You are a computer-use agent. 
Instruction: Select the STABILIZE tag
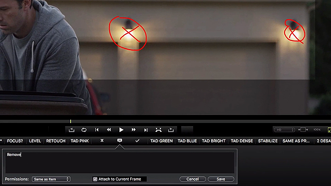click(x=268, y=141)
